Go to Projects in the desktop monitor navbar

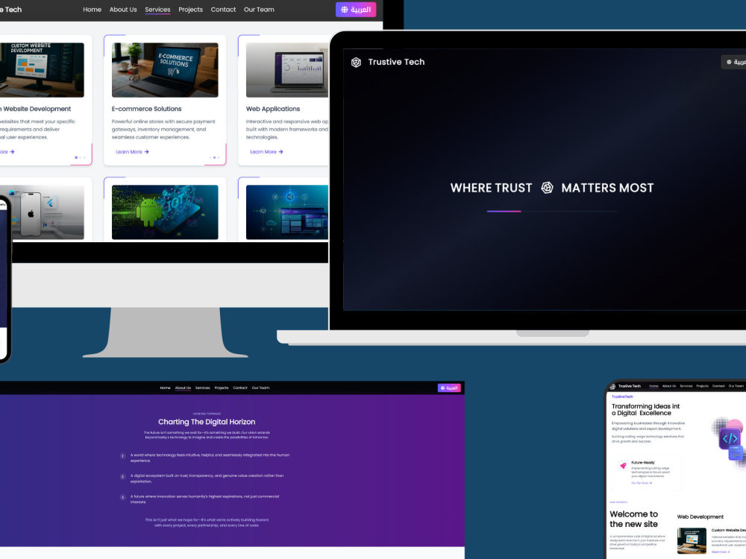coord(190,10)
